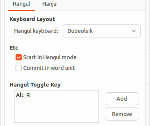Select the Alt_R toggle key entry
This screenshot has height=126, width=150.
click(x=23, y=95)
